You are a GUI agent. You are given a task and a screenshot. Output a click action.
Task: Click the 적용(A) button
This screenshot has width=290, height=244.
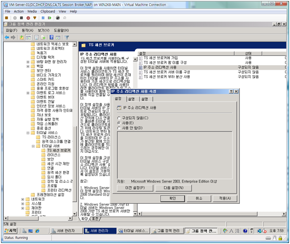[x=225, y=199]
